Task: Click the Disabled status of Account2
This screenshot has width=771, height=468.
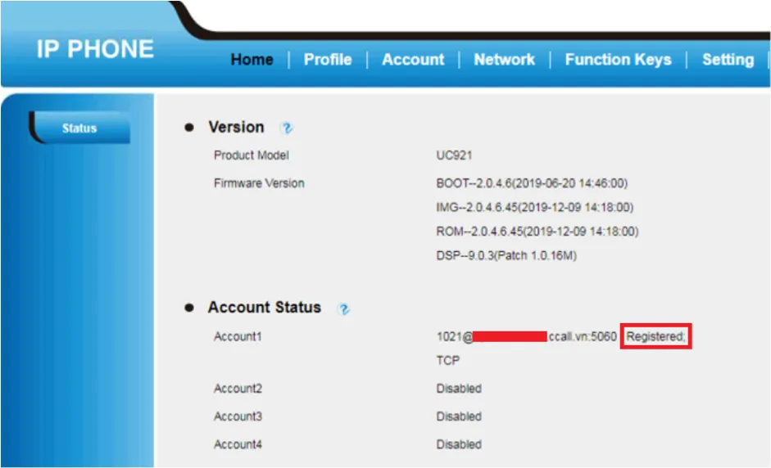Action: click(459, 389)
